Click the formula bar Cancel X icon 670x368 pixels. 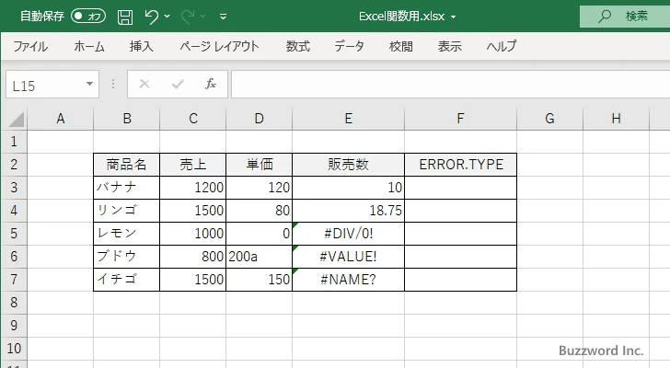pos(144,85)
